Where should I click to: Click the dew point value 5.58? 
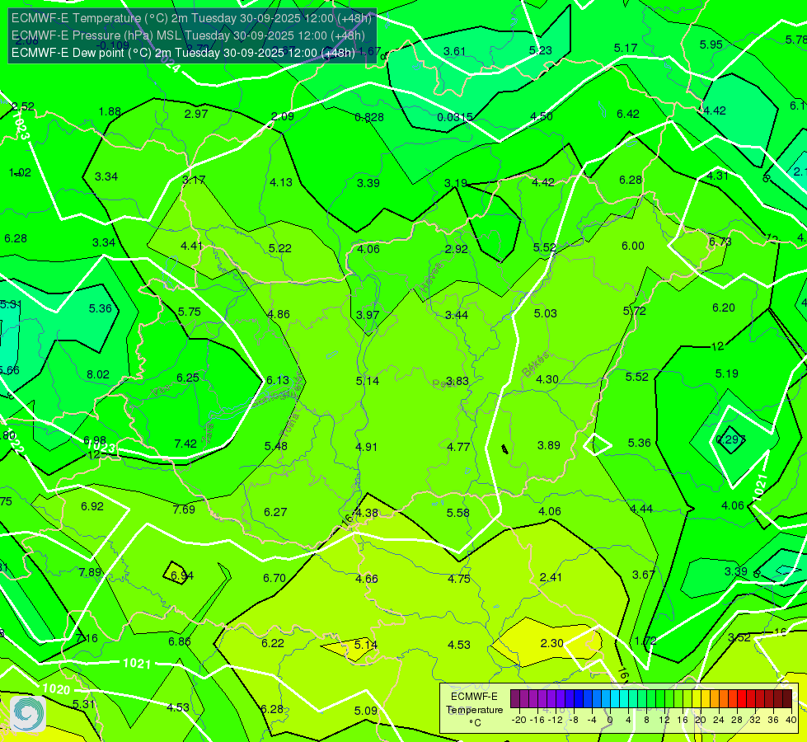pyautogui.click(x=458, y=513)
